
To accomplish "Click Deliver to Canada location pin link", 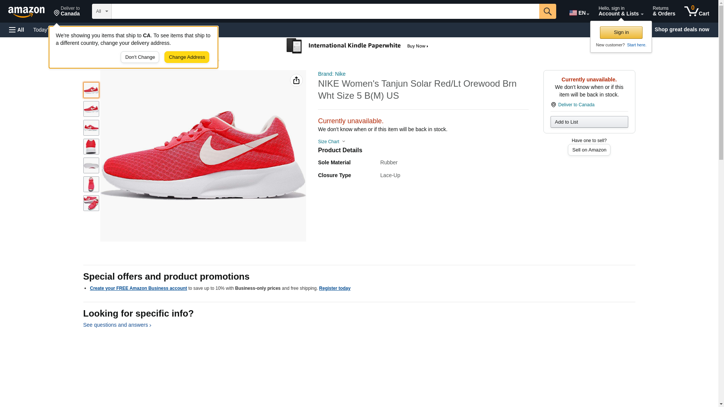I will 576,105.
